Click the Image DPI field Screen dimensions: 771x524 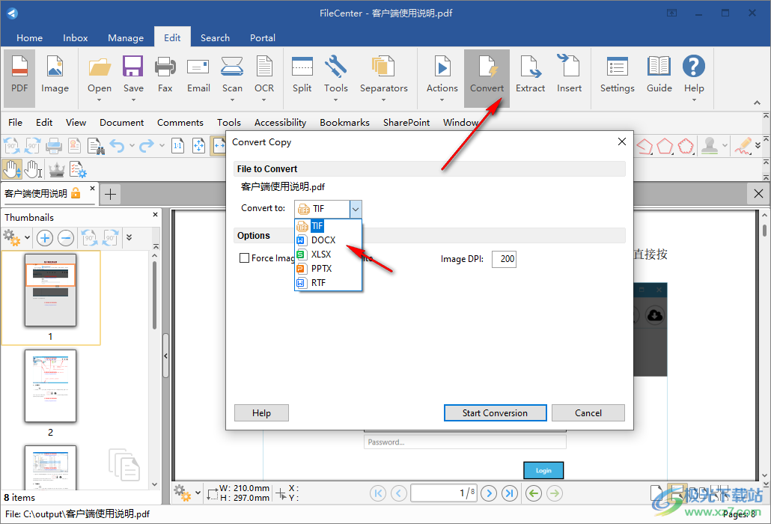(x=504, y=259)
